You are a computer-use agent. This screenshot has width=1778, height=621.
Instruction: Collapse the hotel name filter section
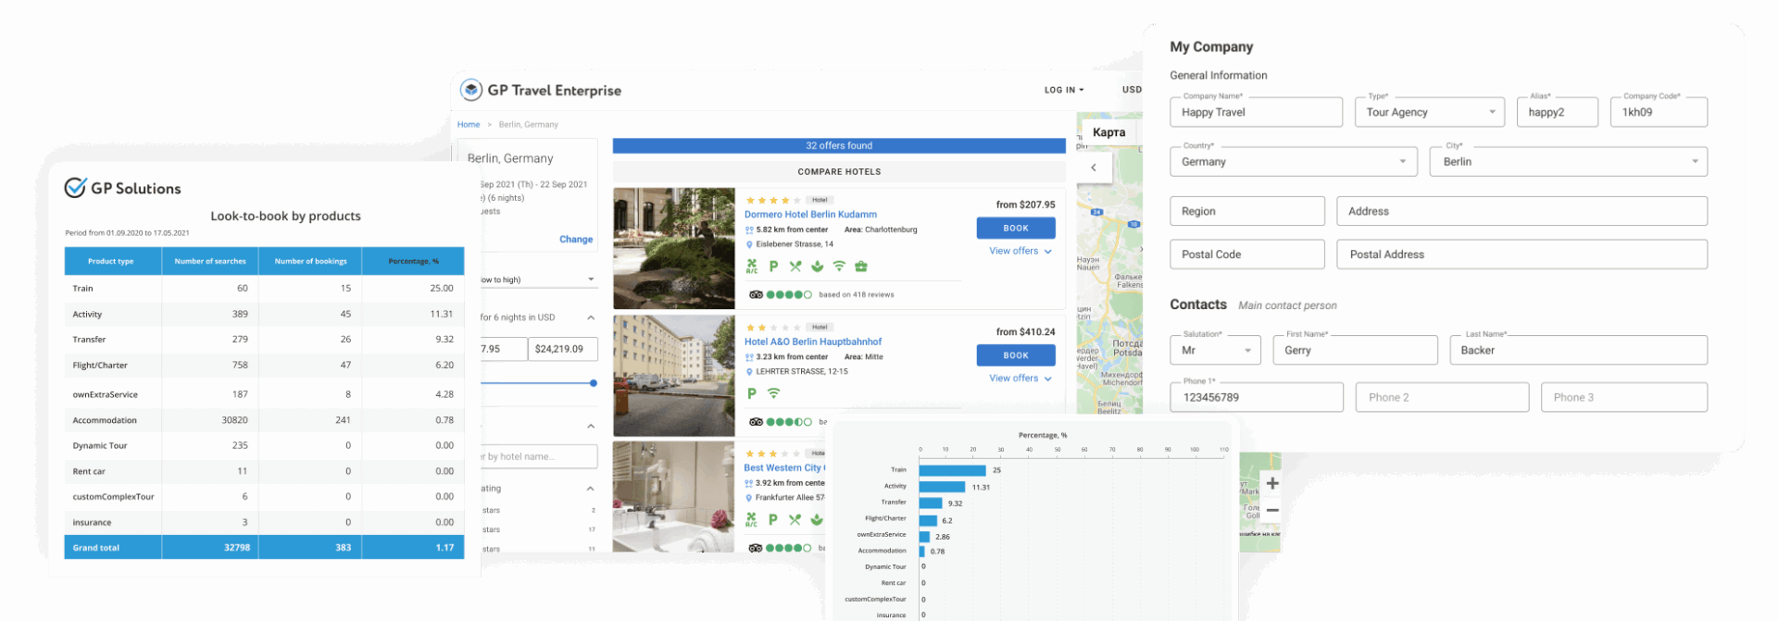coord(591,427)
